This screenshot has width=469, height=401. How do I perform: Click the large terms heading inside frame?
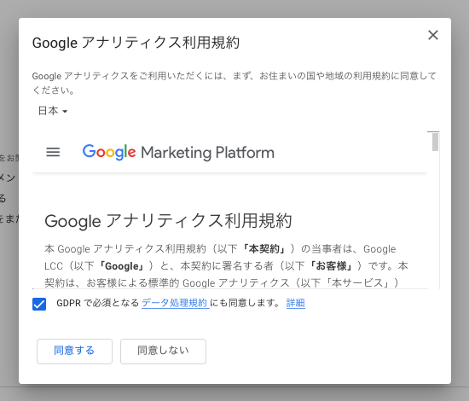click(x=168, y=221)
